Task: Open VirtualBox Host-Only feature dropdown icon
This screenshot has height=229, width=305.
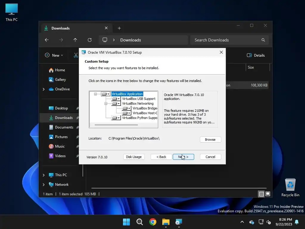Action: (126, 113)
